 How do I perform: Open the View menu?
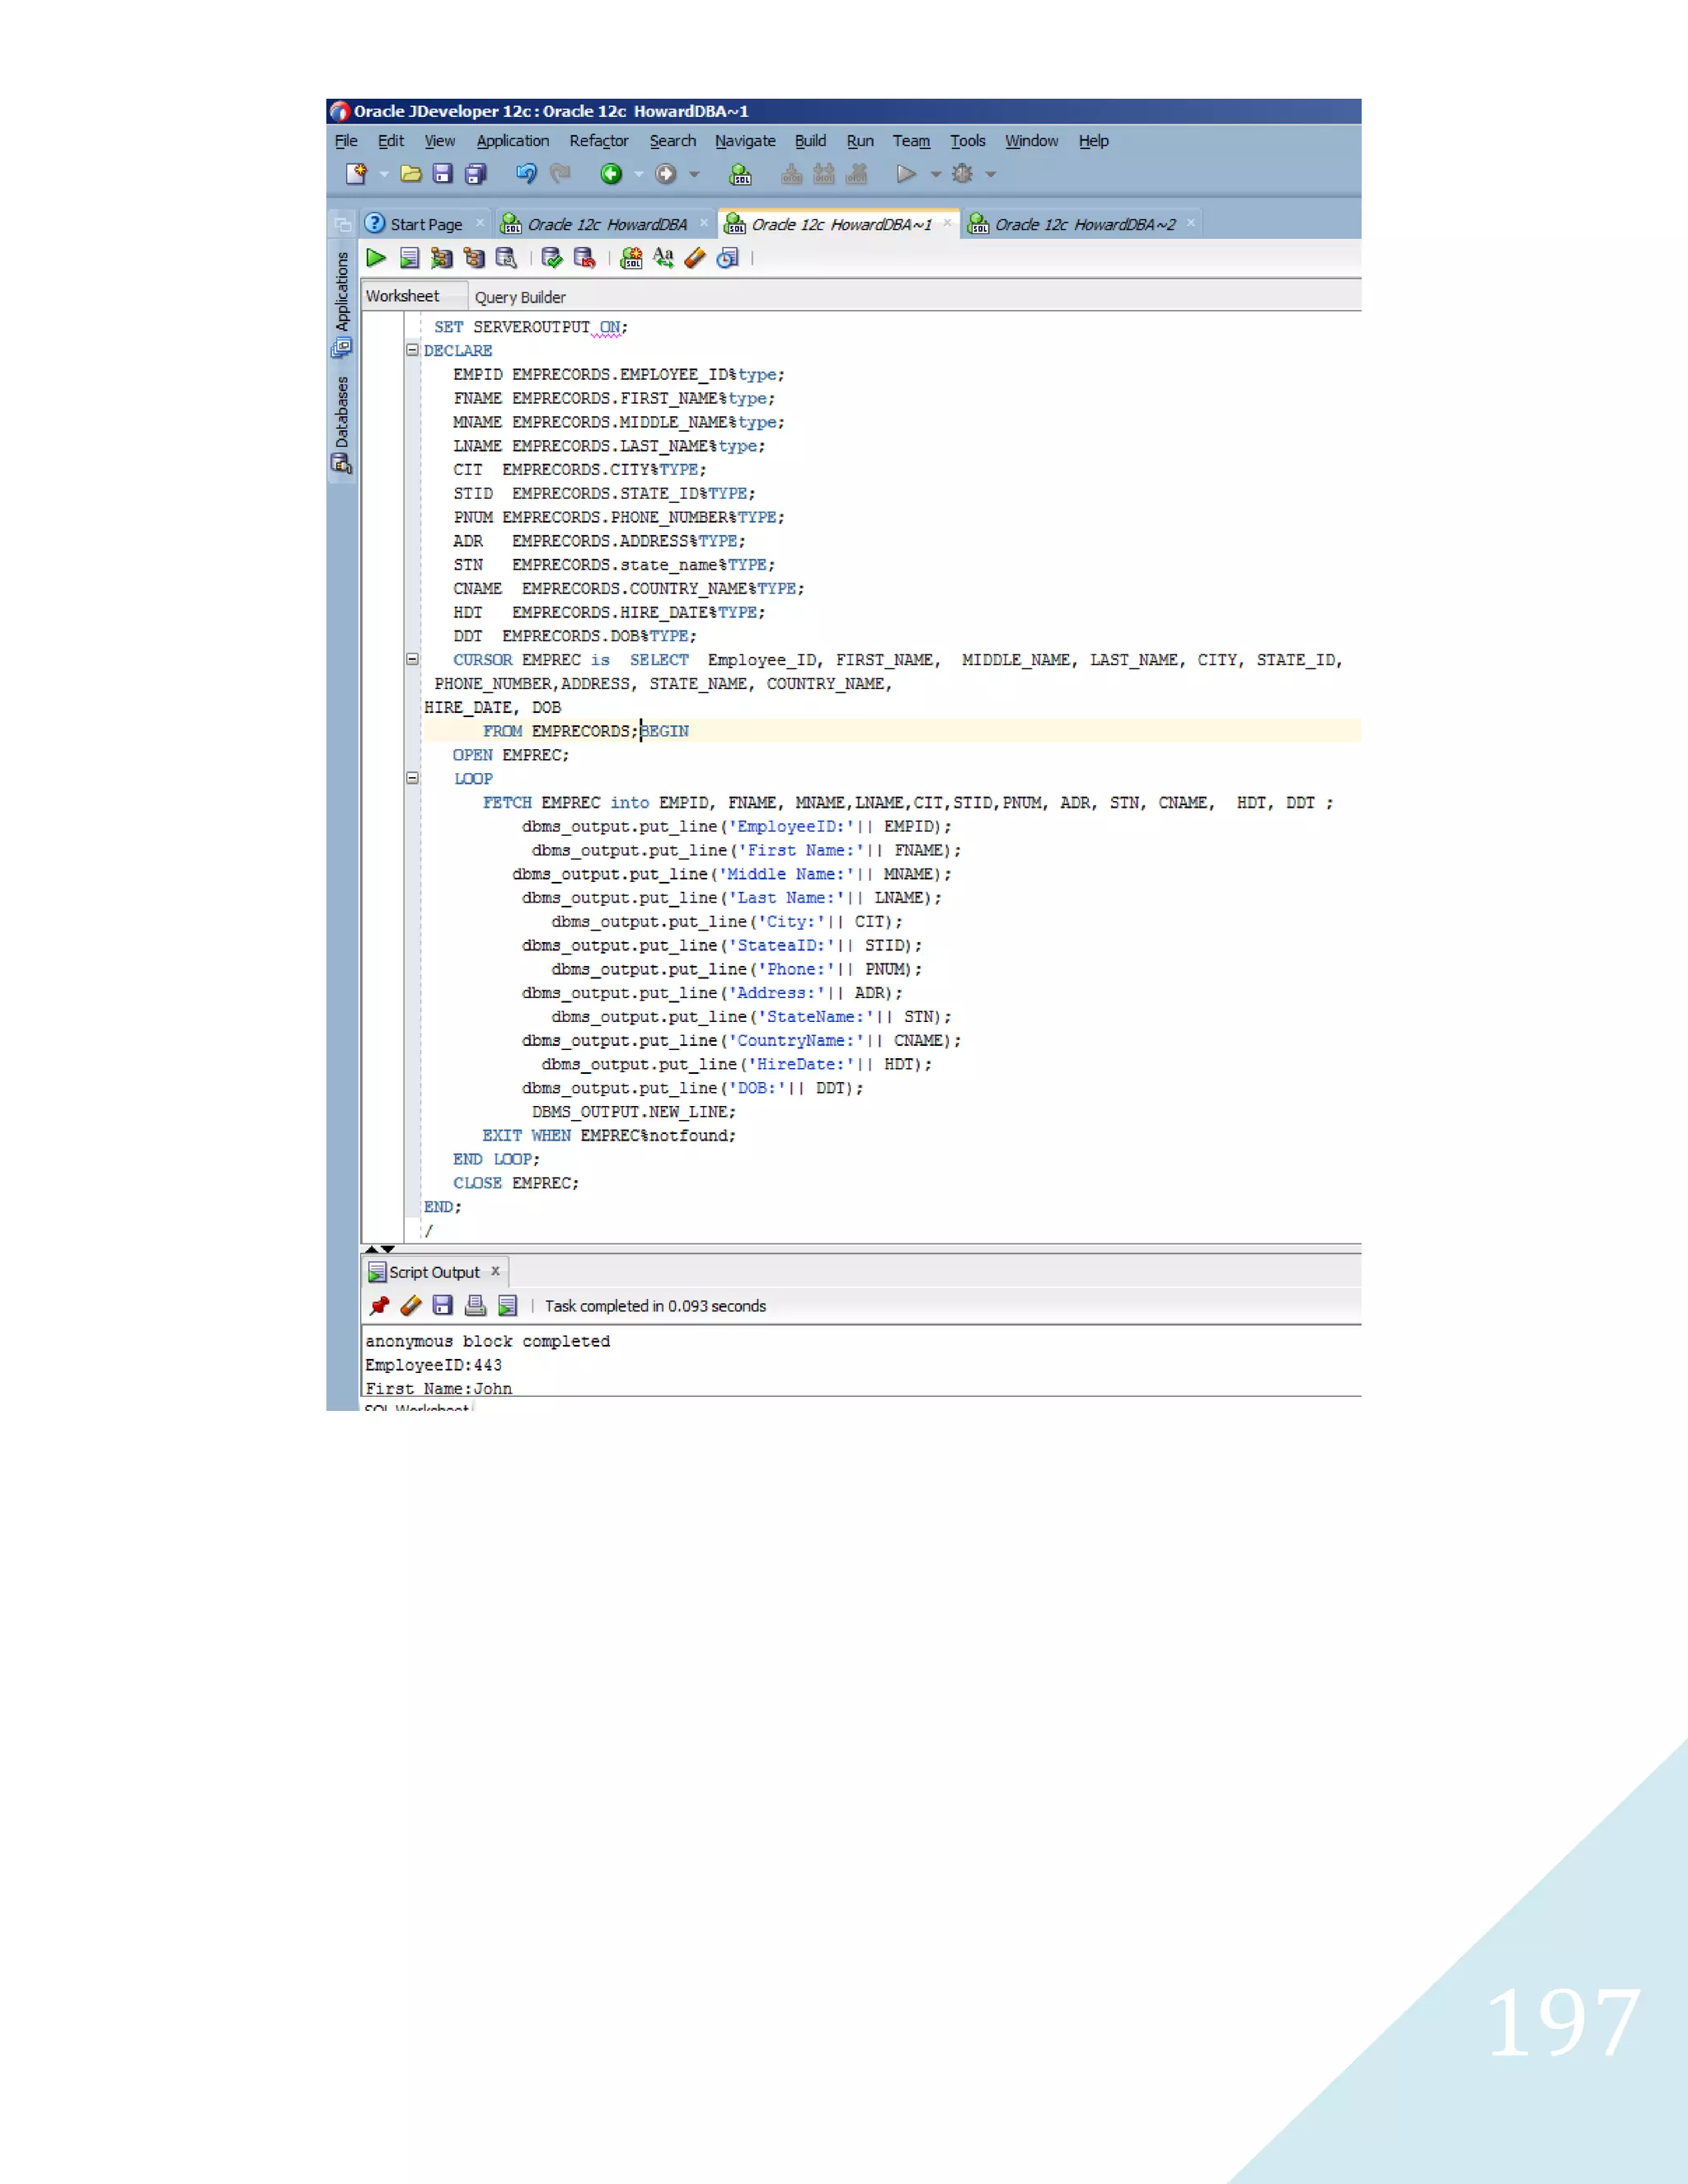point(440,141)
